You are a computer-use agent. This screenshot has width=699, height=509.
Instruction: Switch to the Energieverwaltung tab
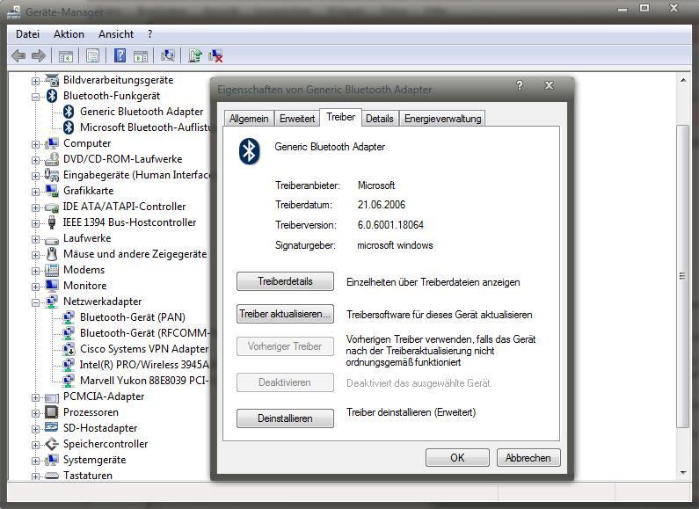[442, 119]
